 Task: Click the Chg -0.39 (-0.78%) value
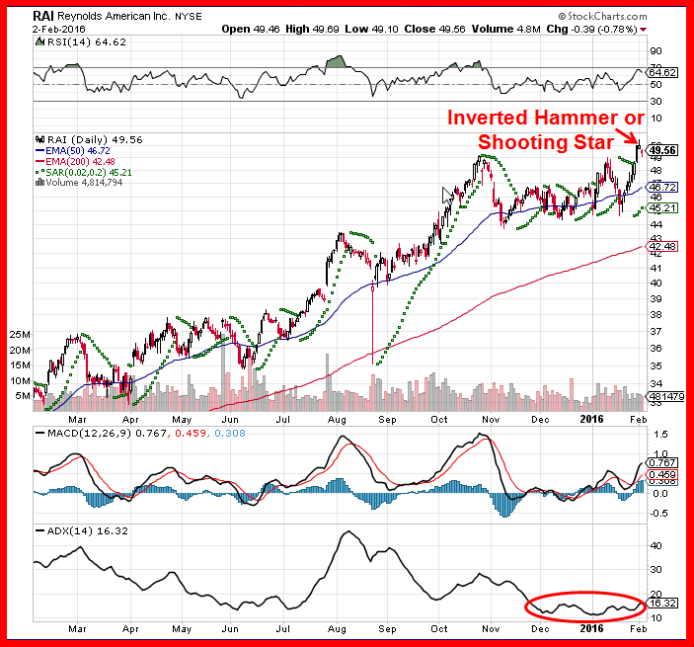[591, 30]
